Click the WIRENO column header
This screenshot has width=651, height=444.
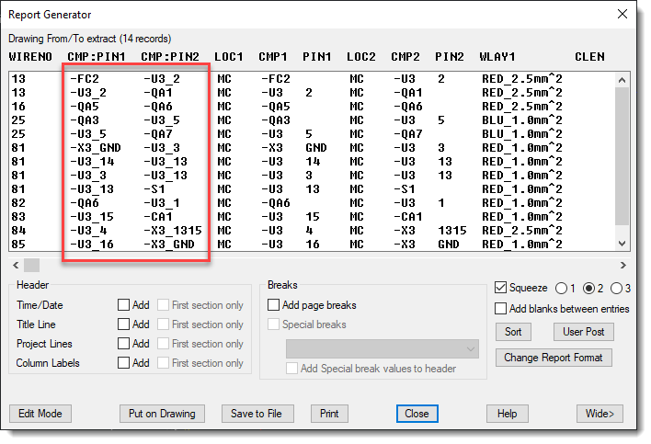30,56
